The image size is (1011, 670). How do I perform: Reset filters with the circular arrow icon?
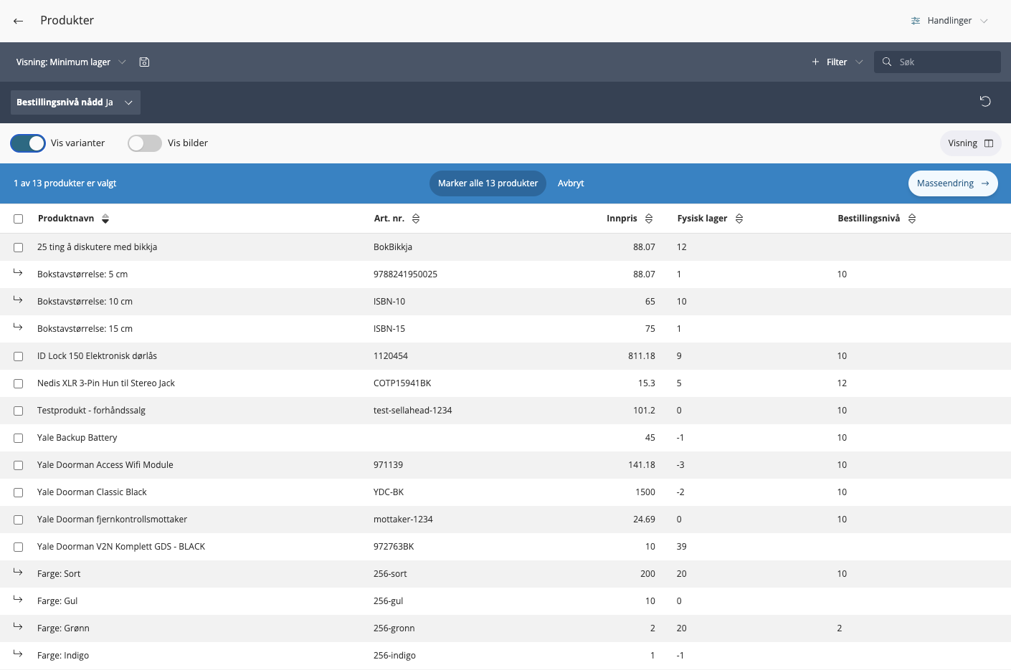[x=985, y=102]
